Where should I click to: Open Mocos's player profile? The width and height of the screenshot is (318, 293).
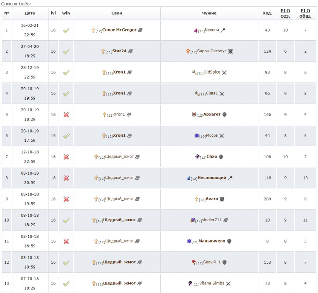click(x=212, y=135)
